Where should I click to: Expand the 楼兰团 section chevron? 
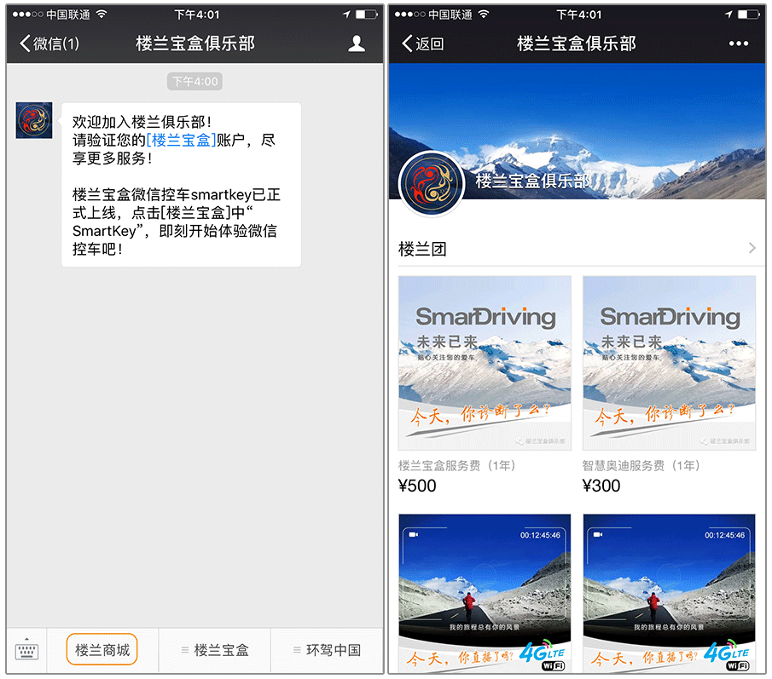pos(752,248)
